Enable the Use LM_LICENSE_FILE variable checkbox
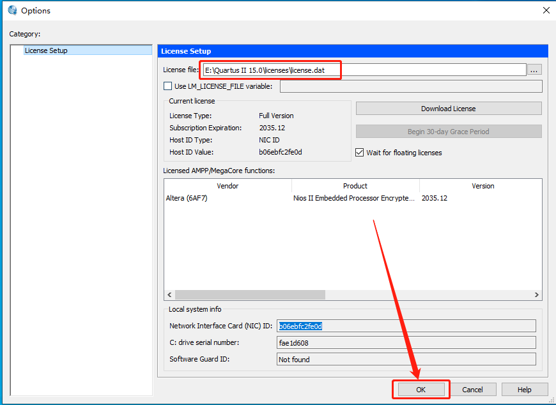 [167, 86]
